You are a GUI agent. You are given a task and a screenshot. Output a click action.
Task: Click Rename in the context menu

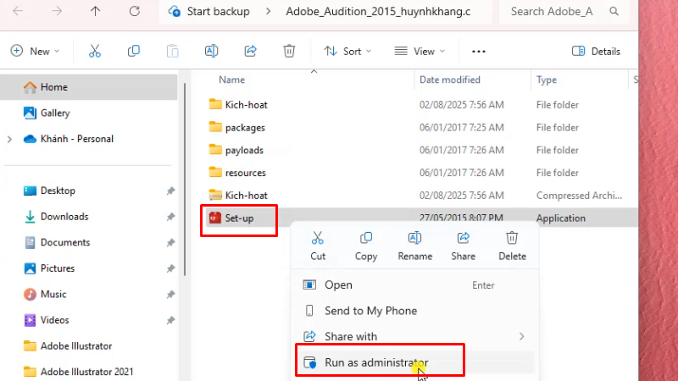click(x=414, y=246)
